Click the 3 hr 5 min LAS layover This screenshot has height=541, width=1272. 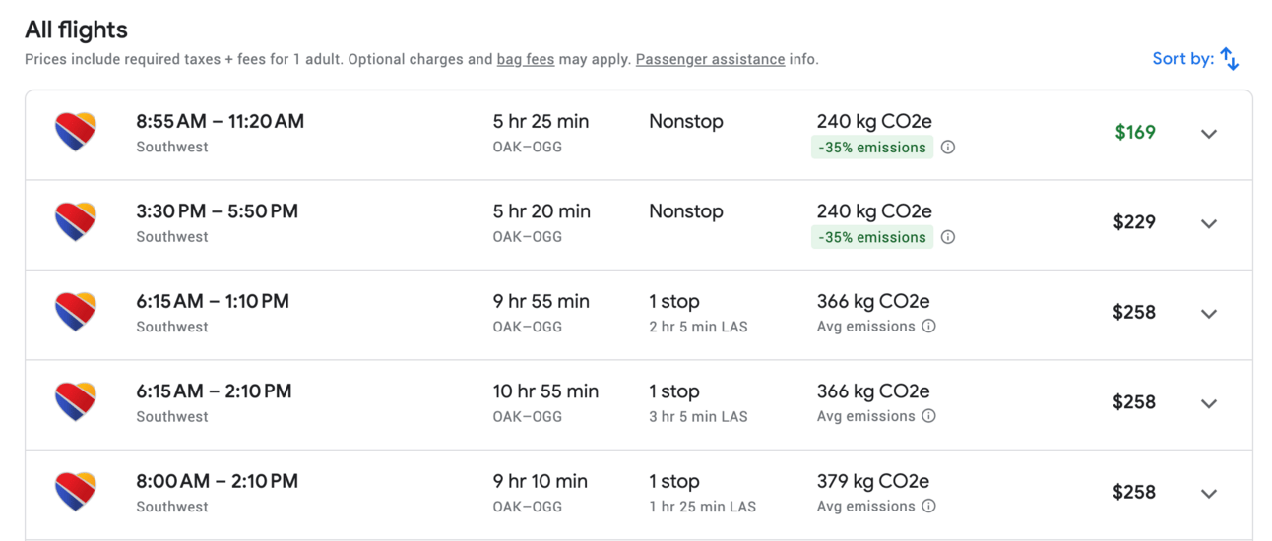[698, 416]
